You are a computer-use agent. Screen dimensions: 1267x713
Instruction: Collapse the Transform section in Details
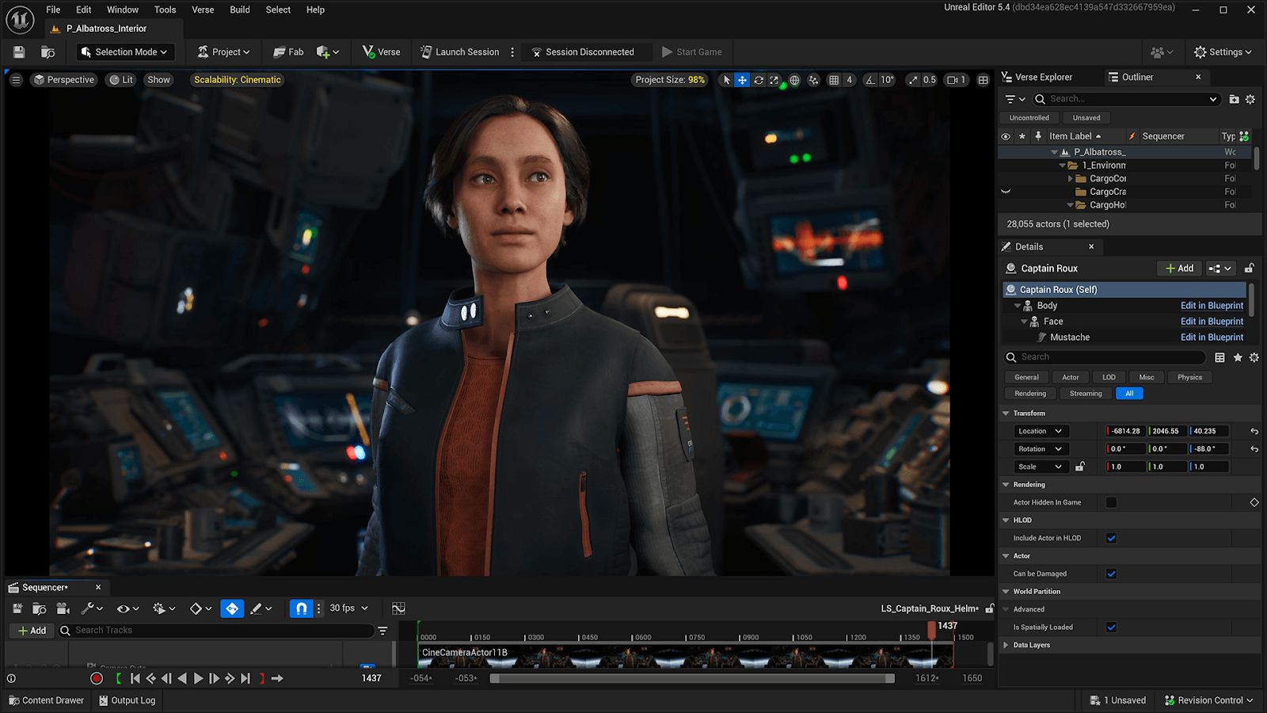click(x=1004, y=413)
